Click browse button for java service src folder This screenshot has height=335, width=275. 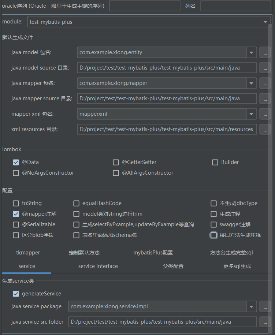[x=265, y=322]
